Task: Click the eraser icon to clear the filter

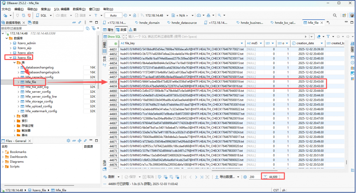Action: (x=319, y=36)
